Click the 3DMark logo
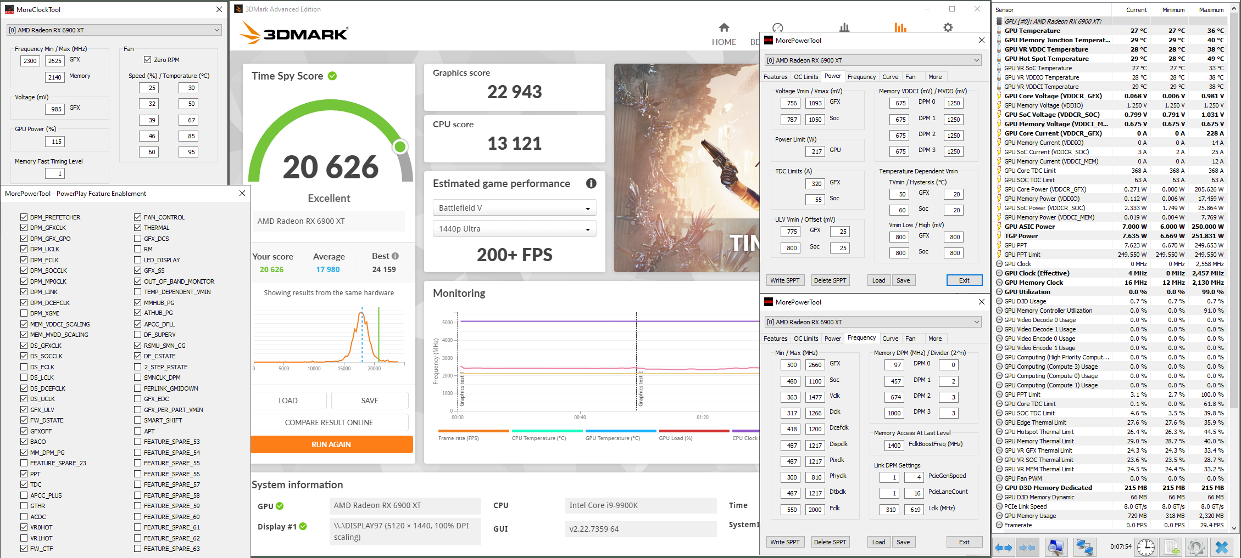Viewport: 1241px width, 558px height. click(294, 33)
